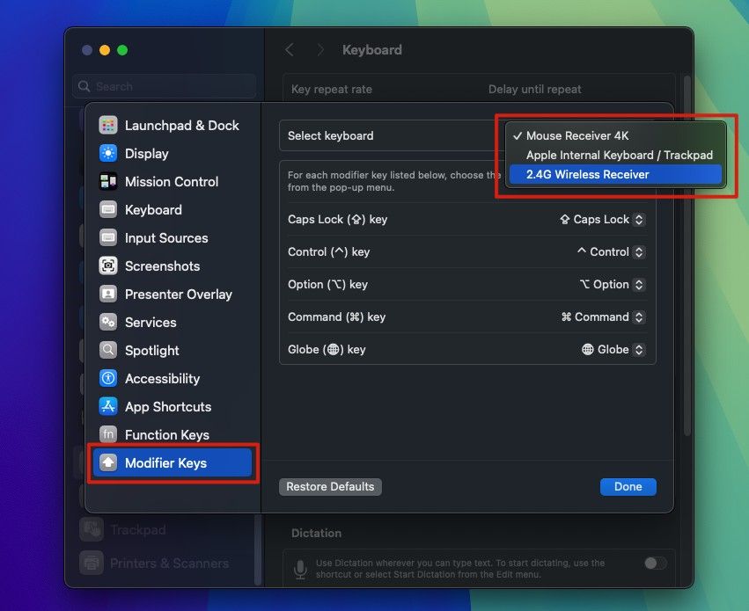Click the Input Sources icon
This screenshot has width=749, height=611.
tap(108, 238)
